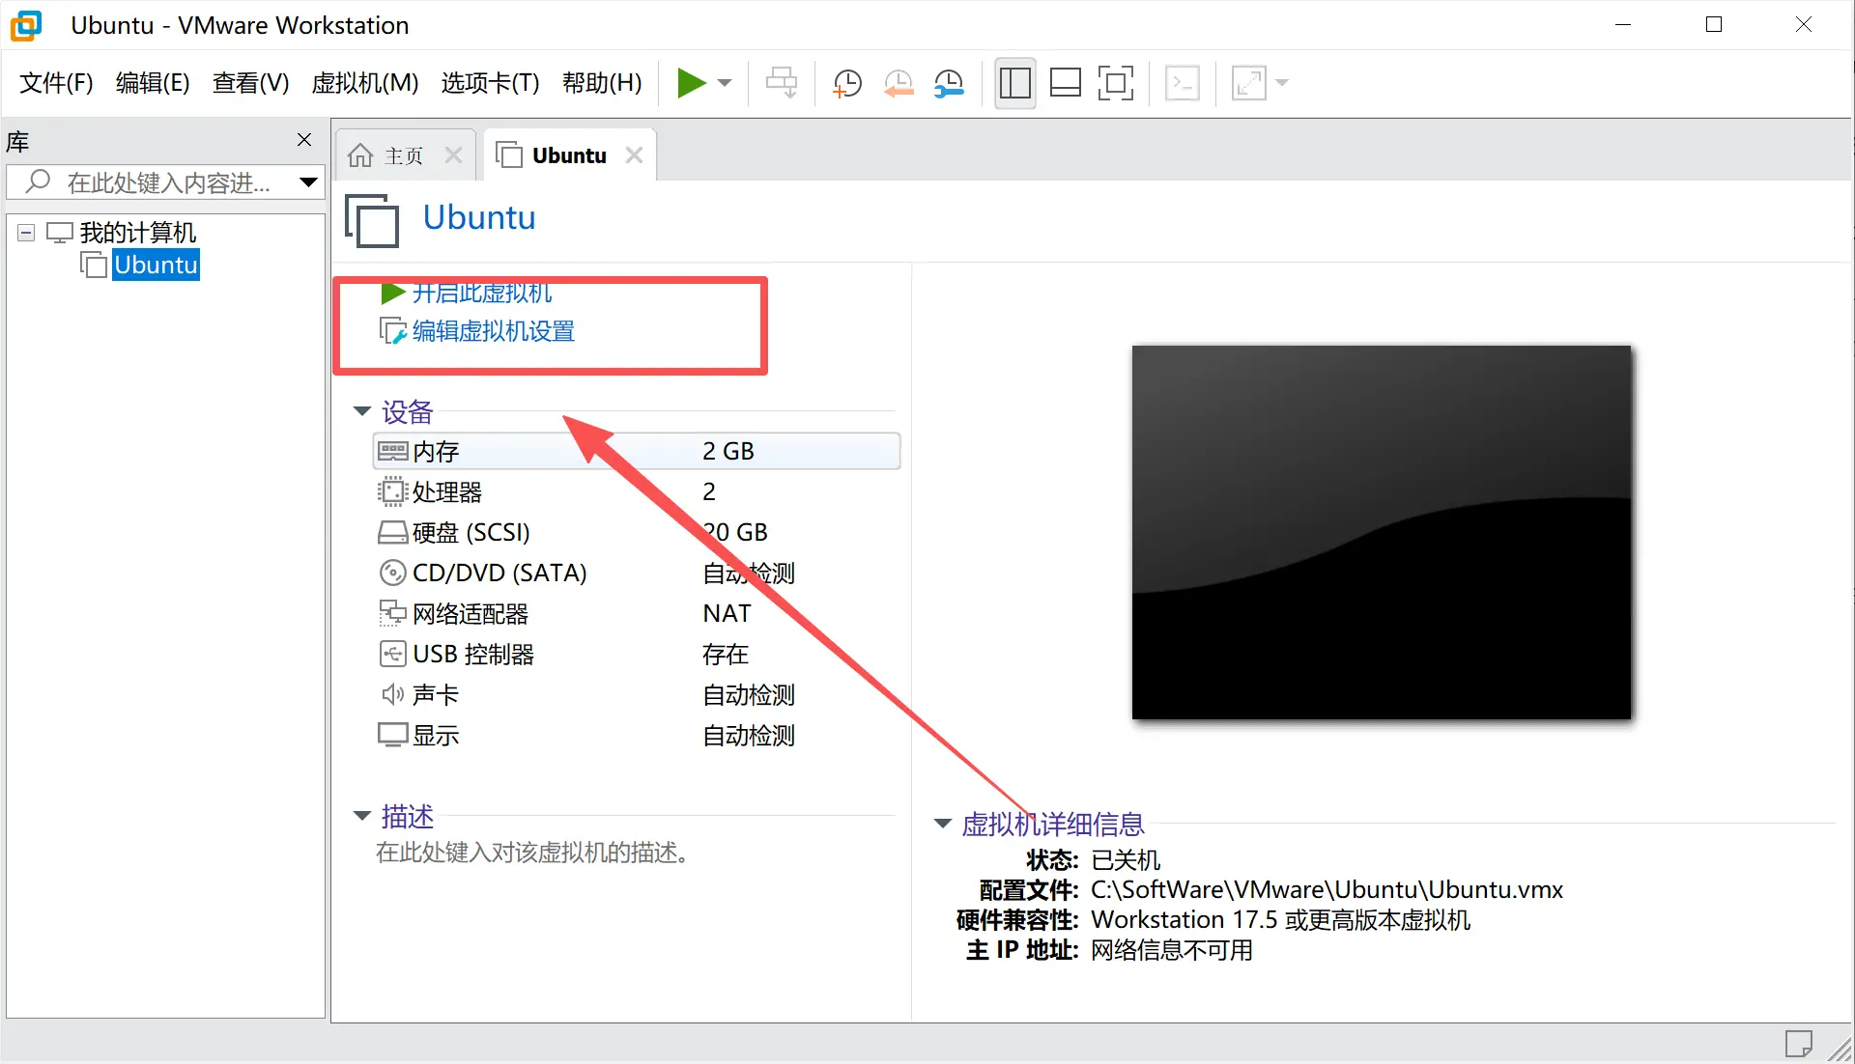
Task: Open the 选项卡(T) menu
Action: pyautogui.click(x=490, y=83)
